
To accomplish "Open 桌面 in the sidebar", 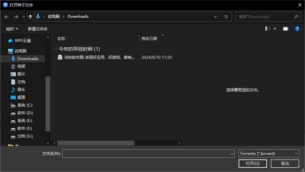I will [21, 97].
